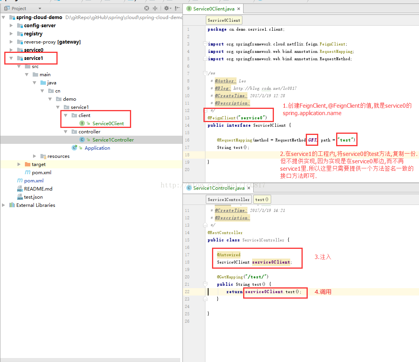Expand External Libraries node
This screenshot has height=362, width=419.
4,205
